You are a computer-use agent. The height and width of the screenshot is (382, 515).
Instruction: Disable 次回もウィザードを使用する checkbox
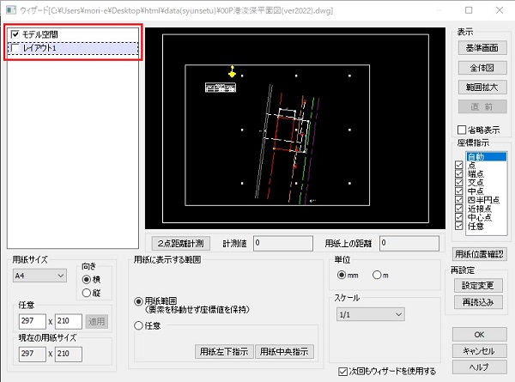(x=343, y=372)
